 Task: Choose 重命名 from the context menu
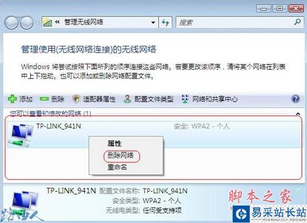pyautogui.click(x=117, y=168)
